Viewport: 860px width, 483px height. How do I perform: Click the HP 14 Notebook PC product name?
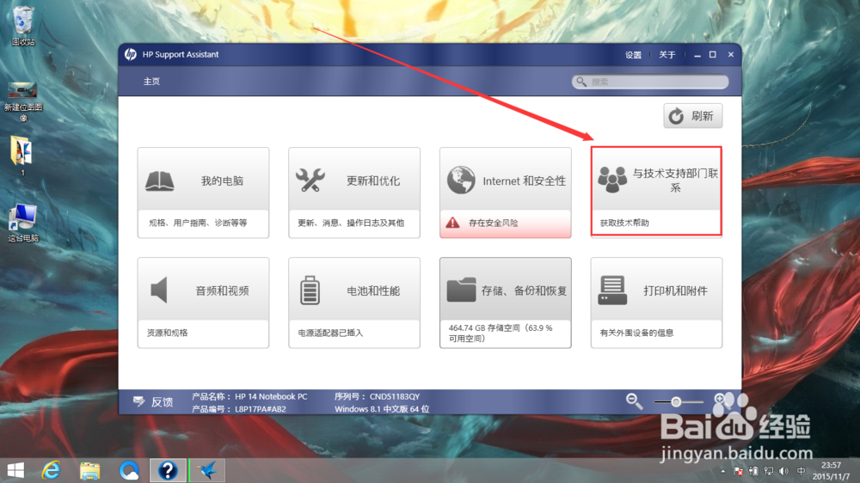coord(271,396)
